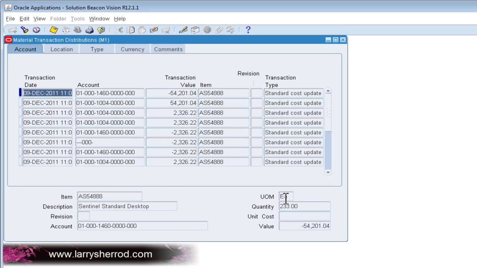Click the Transaction Value column header

[x=180, y=81]
